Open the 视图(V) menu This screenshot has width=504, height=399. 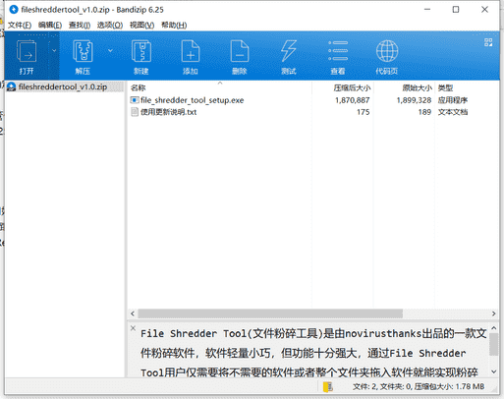point(141,25)
